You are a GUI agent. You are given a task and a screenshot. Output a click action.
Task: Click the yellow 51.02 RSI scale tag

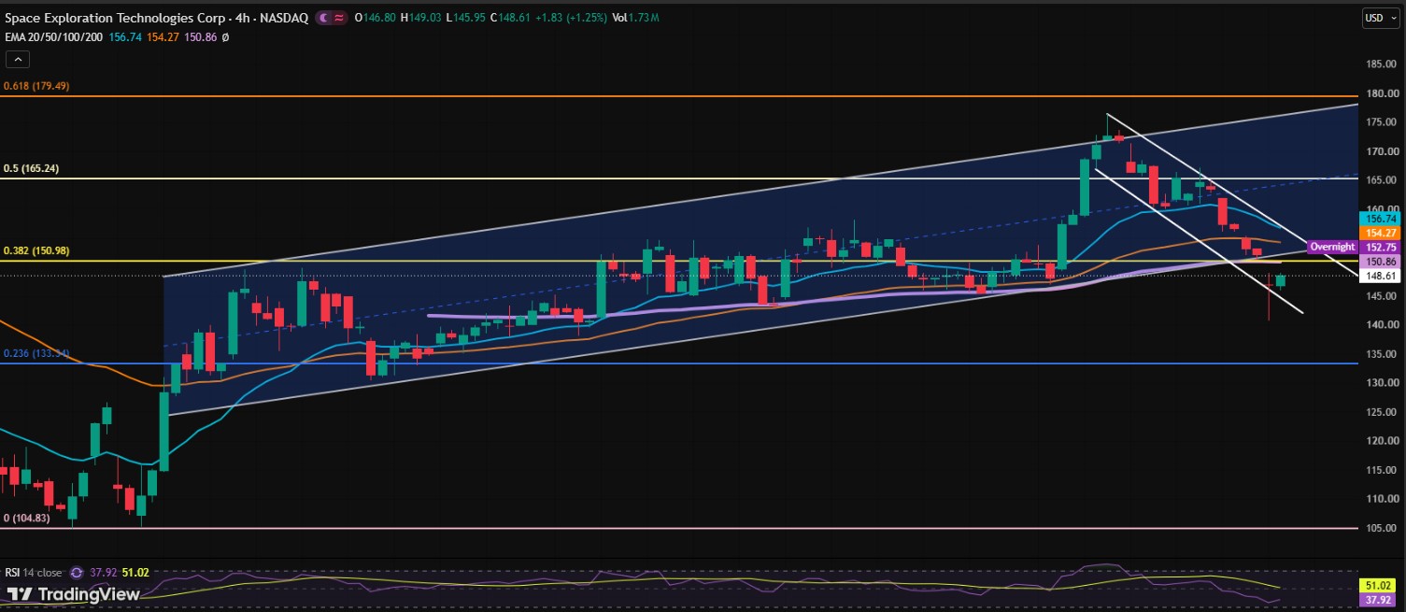(x=1377, y=584)
